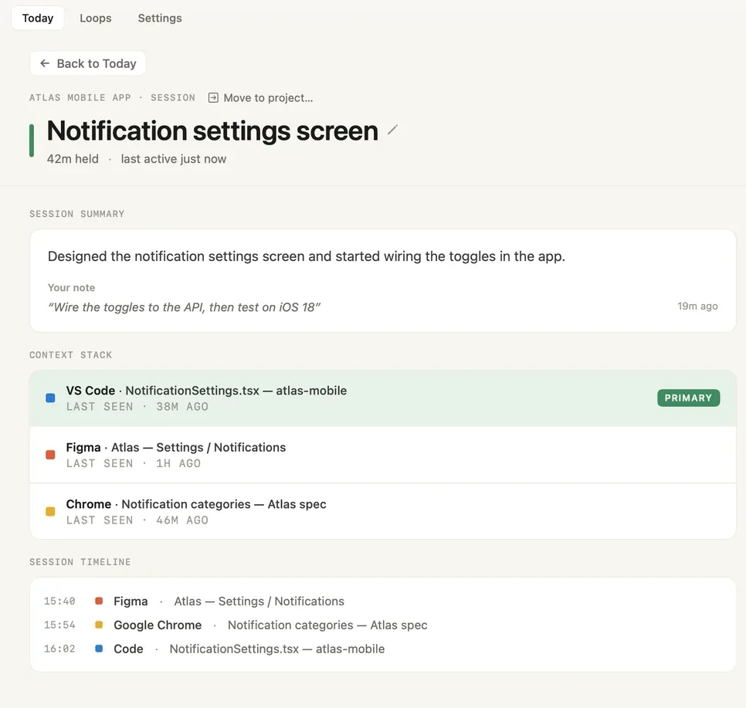The height and width of the screenshot is (708, 746).
Task: Switch to the Today tab
Action: (x=38, y=18)
